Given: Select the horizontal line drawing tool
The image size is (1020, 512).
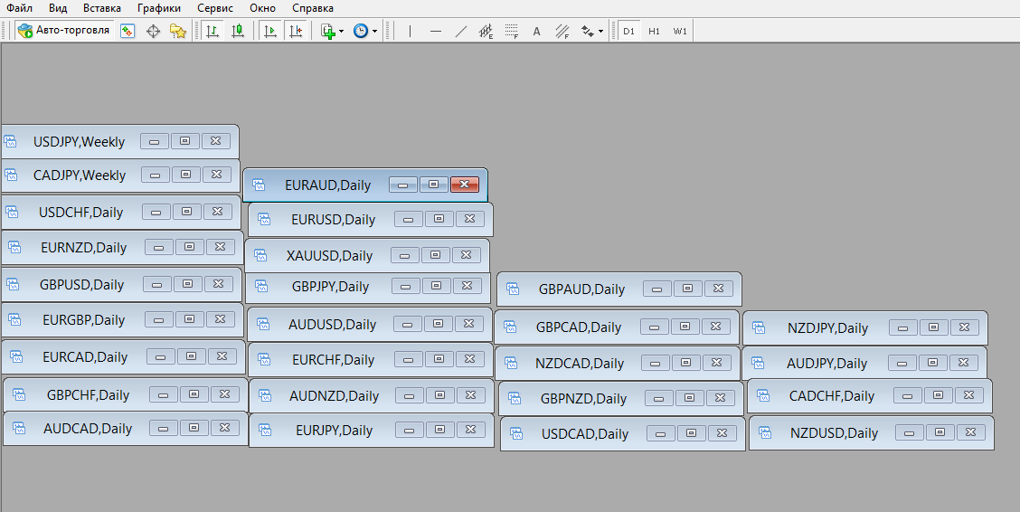Looking at the screenshot, I should pos(436,31).
